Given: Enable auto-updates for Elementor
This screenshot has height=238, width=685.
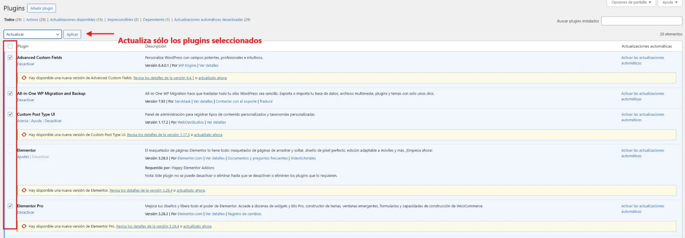Looking at the screenshot, I should pos(643,153).
